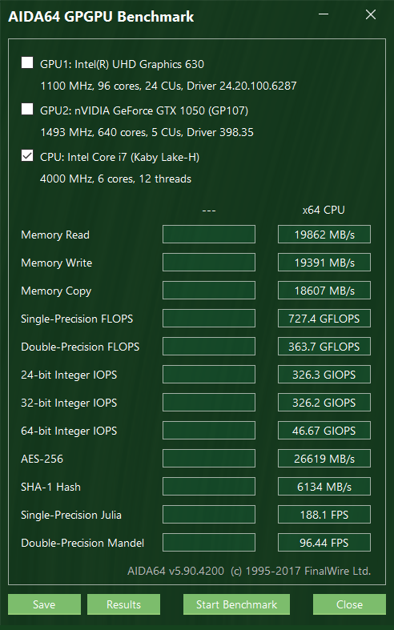Click the Double-Precision Mandel label
Viewport: 394px width, 630px height.
82,544
